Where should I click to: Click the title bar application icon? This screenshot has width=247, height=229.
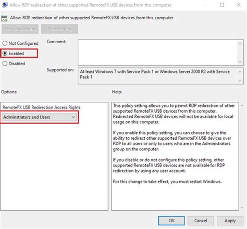(x=5, y=5)
